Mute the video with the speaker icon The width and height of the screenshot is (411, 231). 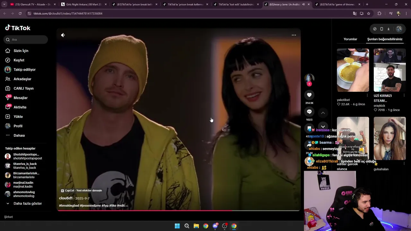click(x=63, y=35)
